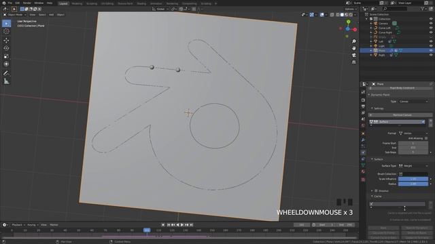
Task: Open Physics properties tab
Action: (x=363, y=152)
